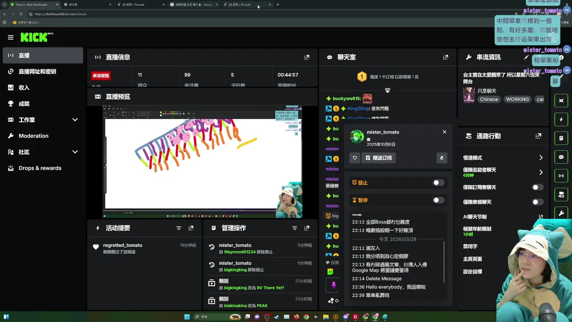572x322 pixels.
Task: Pop out the 通路行動 panel
Action: (x=538, y=136)
